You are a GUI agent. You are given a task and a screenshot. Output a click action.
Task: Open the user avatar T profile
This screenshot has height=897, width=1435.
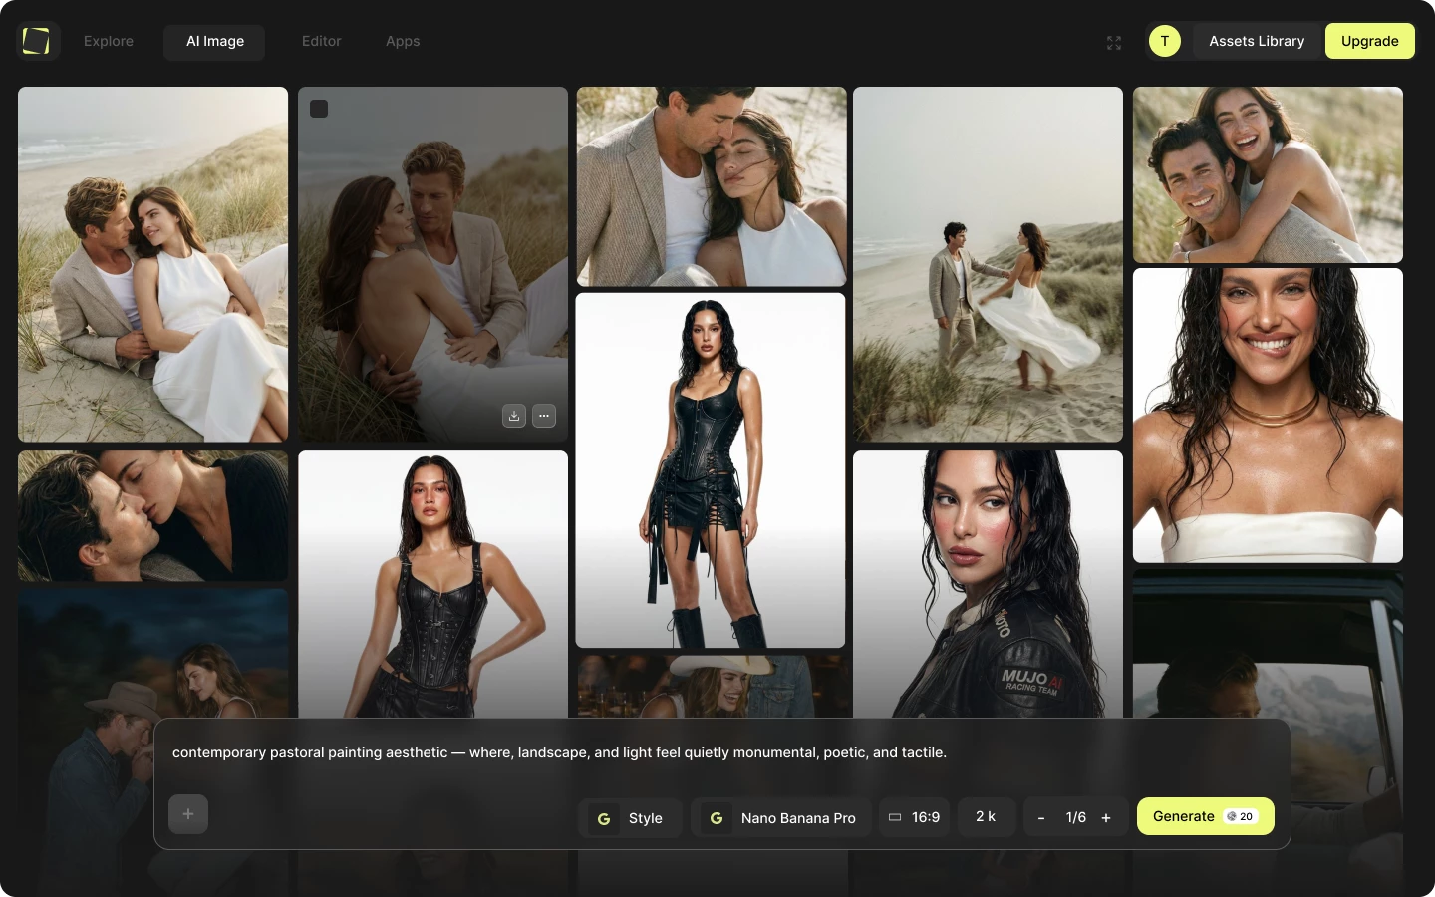click(1164, 41)
